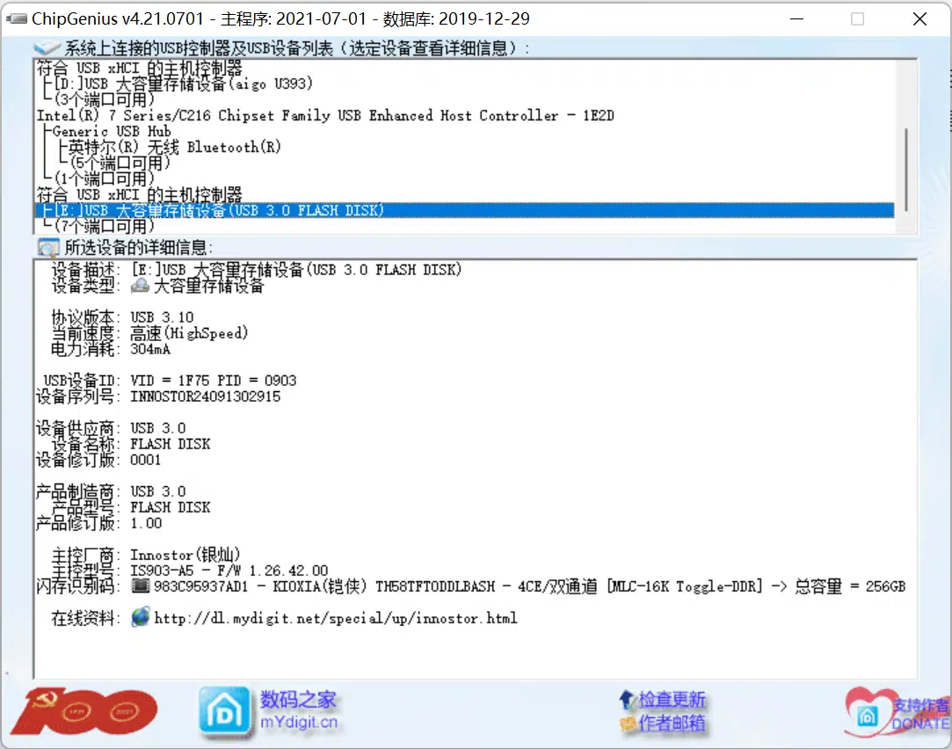This screenshot has width=952, height=749.
Task: Click USB 3.0 value beside 设备供应商
Action: (x=158, y=428)
